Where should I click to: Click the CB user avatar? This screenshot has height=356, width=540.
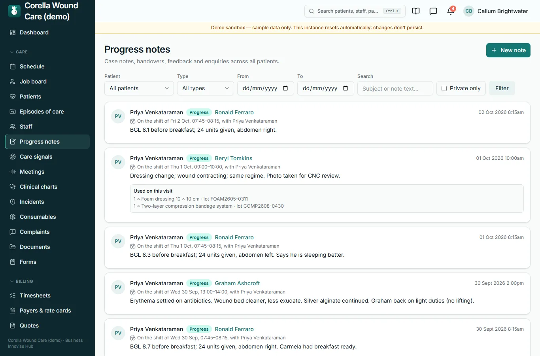469,11
